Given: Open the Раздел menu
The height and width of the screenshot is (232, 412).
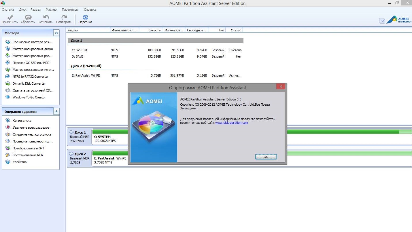Looking at the screenshot, I should pos(36,9).
